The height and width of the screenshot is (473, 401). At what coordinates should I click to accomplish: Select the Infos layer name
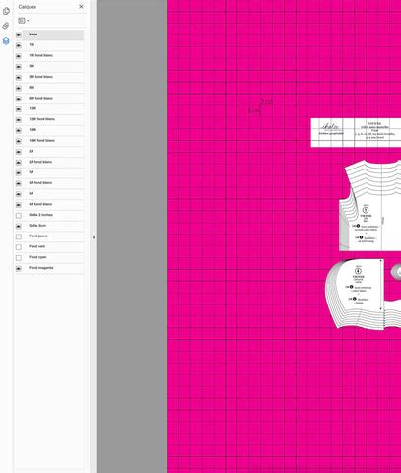(33, 34)
